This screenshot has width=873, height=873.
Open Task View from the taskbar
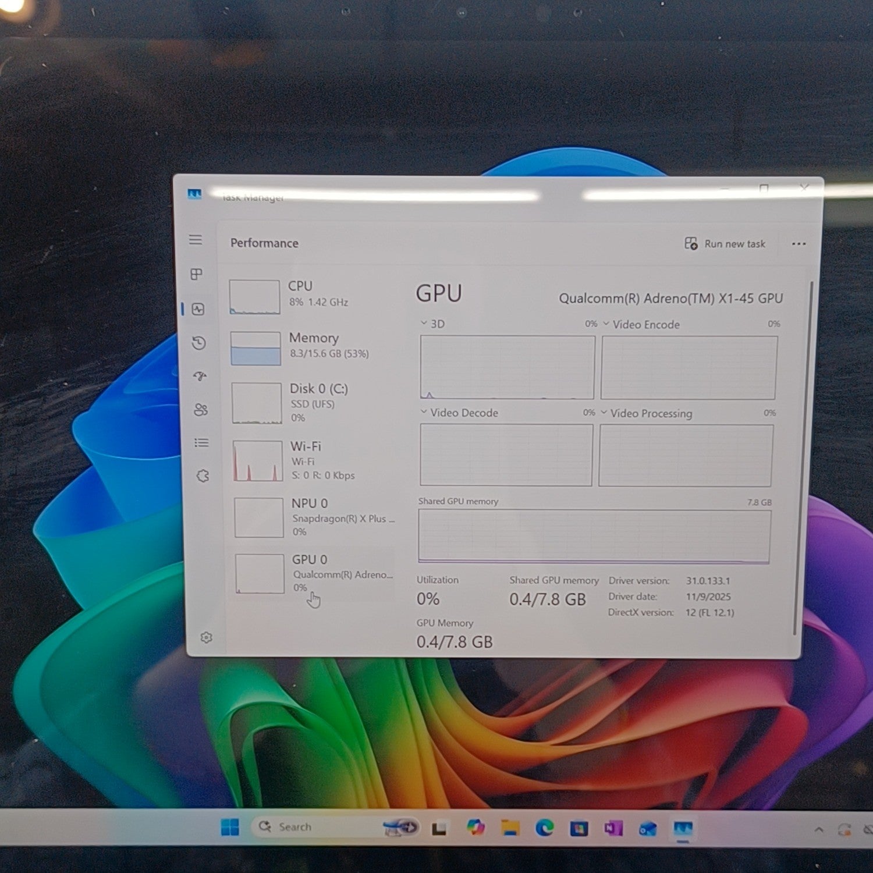tap(439, 828)
